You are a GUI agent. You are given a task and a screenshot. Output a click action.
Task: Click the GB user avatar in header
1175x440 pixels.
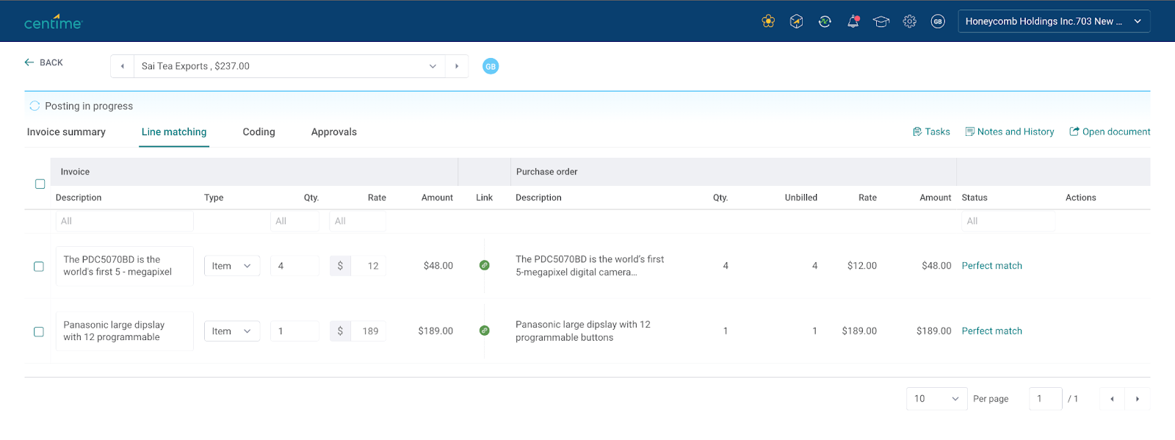938,21
